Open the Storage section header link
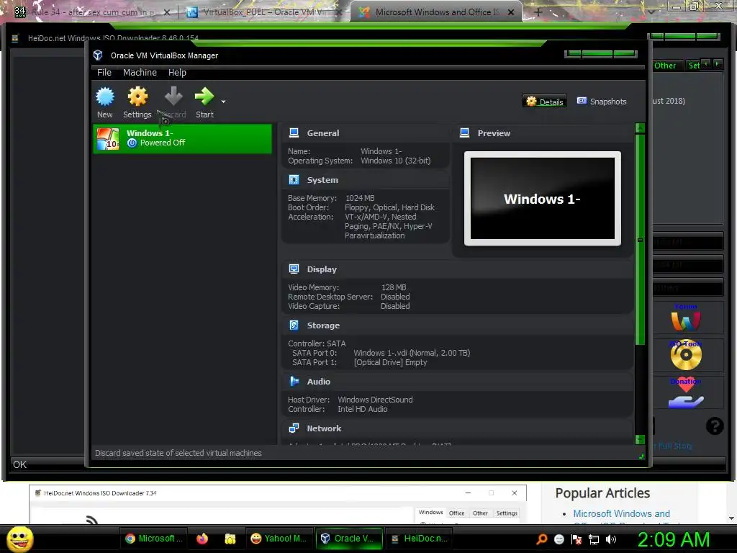The width and height of the screenshot is (737, 553). click(323, 325)
